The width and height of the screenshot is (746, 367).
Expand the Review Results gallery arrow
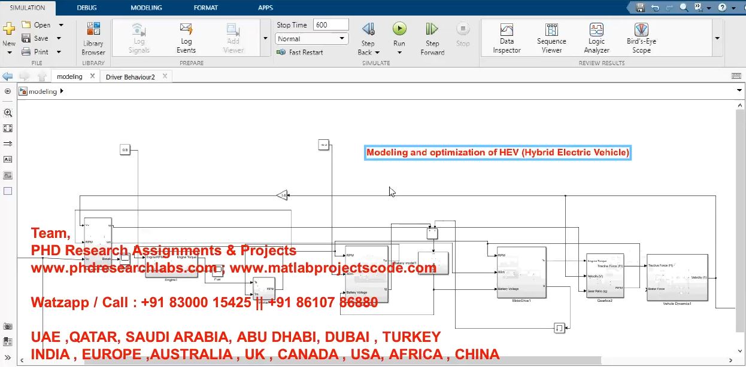(717, 38)
